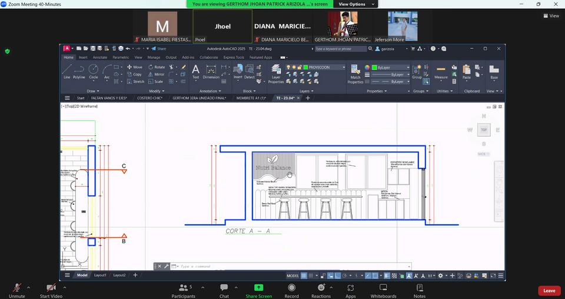
Task: Open the ByLayer color dropdown
Action: (408, 67)
